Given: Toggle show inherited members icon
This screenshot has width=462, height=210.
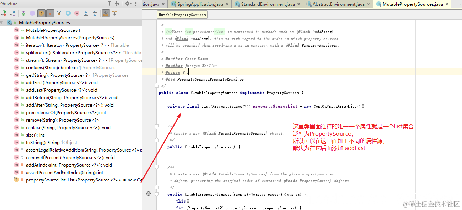Looking at the screenshot, I should 24,13.
